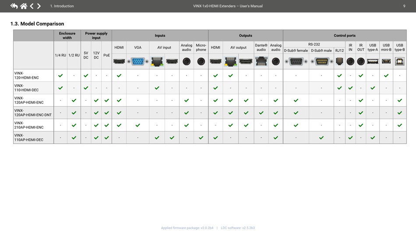Click the D-Sub9 female connector icon
The width and height of the screenshot is (416, 233).
(x=296, y=62)
